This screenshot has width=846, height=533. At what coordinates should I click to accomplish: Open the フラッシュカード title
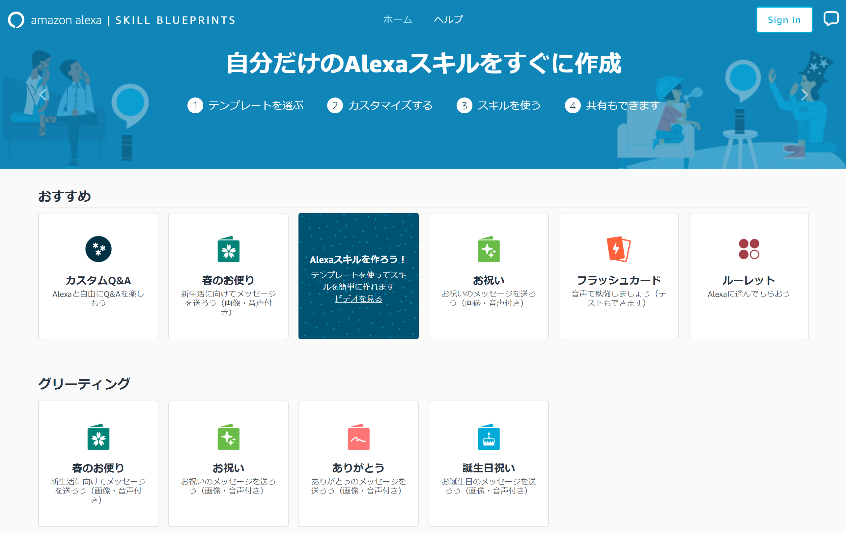[x=619, y=280]
